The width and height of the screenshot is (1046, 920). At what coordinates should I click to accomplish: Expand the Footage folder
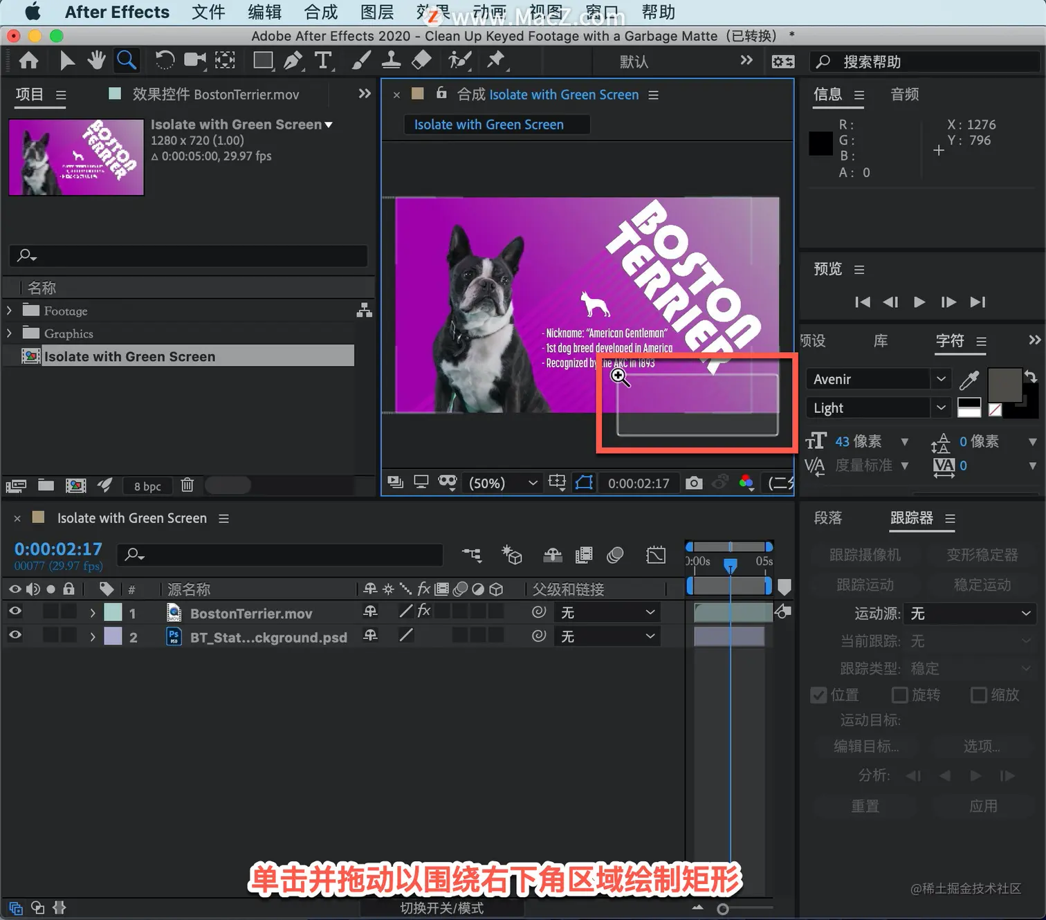coord(9,311)
